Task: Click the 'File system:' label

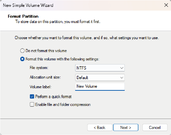Action: (x=39, y=68)
